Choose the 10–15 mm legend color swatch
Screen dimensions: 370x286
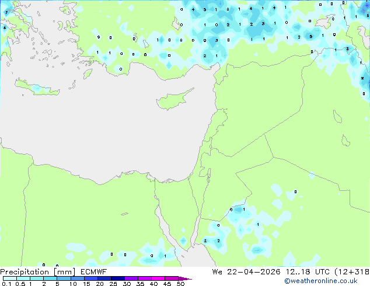point(77,278)
